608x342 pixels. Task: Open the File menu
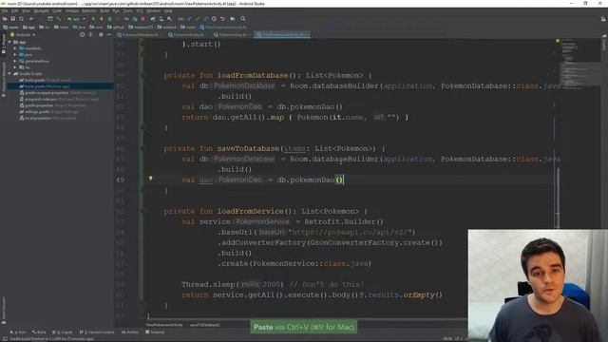coord(5,10)
